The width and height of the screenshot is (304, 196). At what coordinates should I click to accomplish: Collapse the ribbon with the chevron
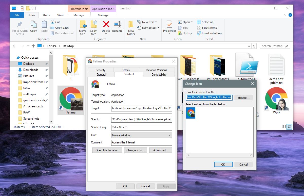285,15
